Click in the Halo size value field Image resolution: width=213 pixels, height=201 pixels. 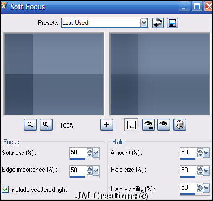pos(189,170)
